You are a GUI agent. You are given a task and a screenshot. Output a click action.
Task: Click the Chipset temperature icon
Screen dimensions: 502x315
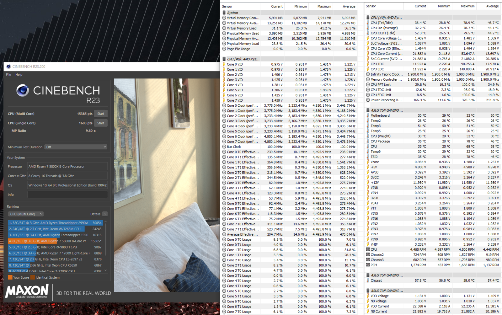(x=368, y=280)
